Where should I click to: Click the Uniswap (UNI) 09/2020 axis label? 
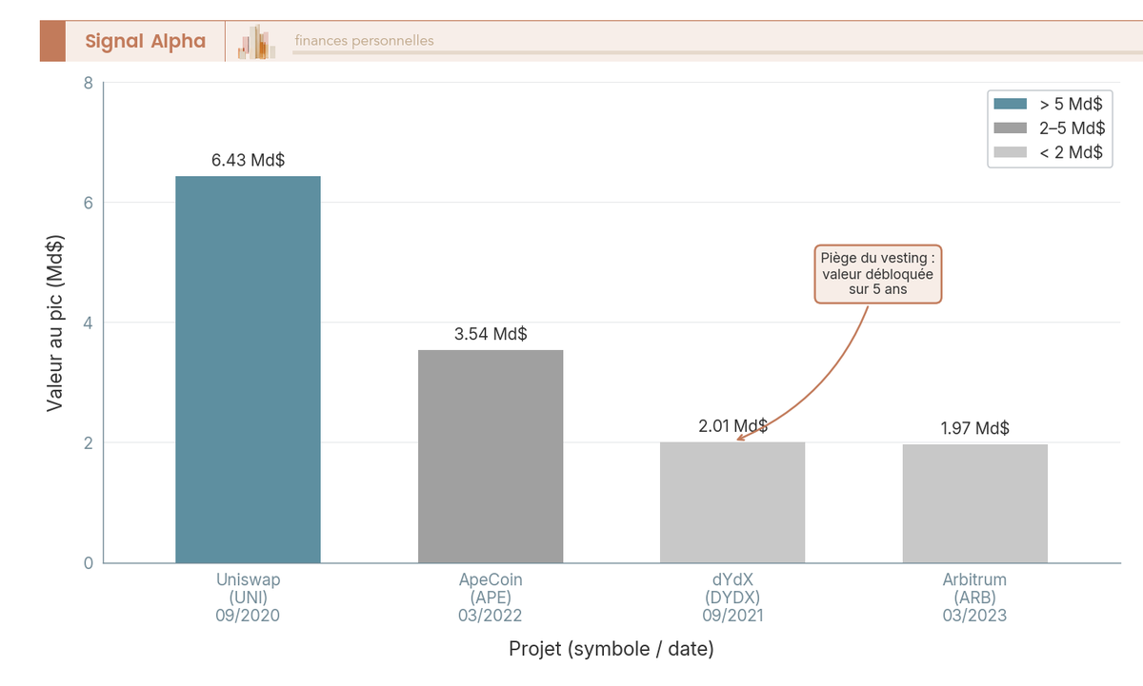(x=248, y=598)
